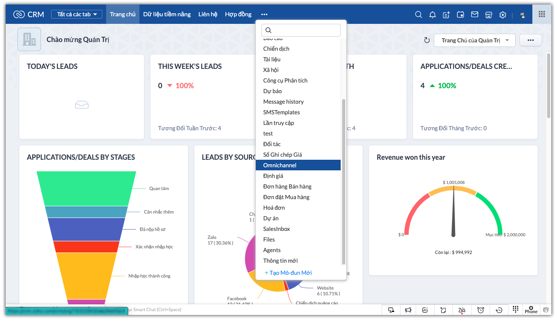Open the app launcher grid icon
Screen dimensions: 557x321
click(x=542, y=14)
